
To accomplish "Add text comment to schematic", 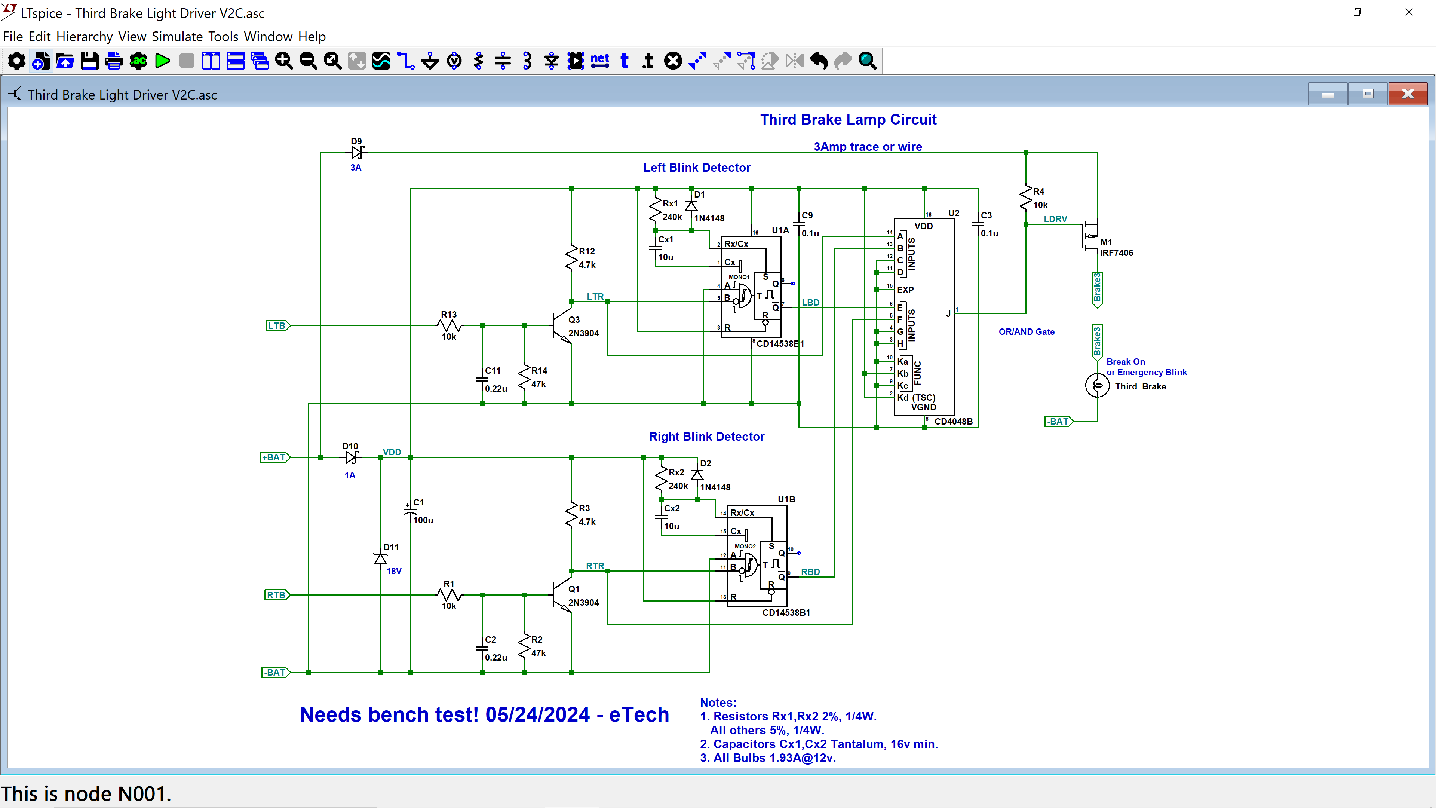I will 625,60.
